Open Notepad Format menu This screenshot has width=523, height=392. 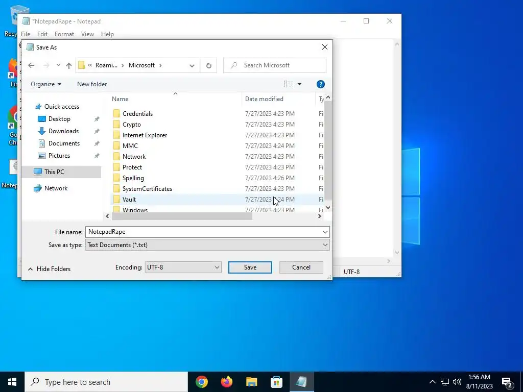(x=64, y=34)
